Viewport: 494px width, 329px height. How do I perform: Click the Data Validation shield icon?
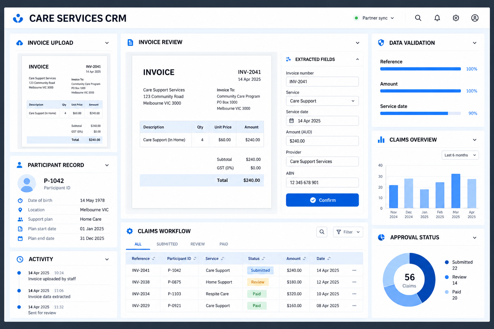[381, 43]
